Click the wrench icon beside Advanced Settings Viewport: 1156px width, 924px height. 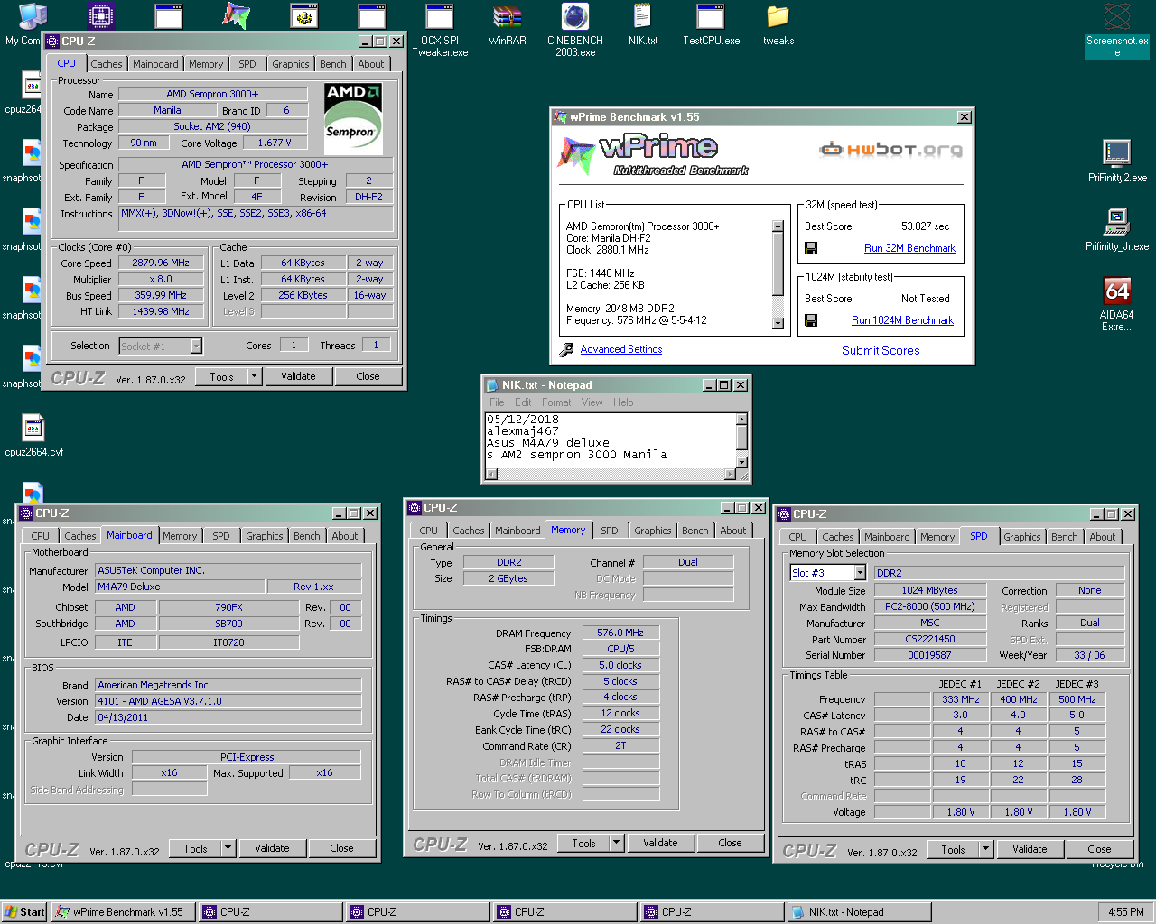point(566,349)
